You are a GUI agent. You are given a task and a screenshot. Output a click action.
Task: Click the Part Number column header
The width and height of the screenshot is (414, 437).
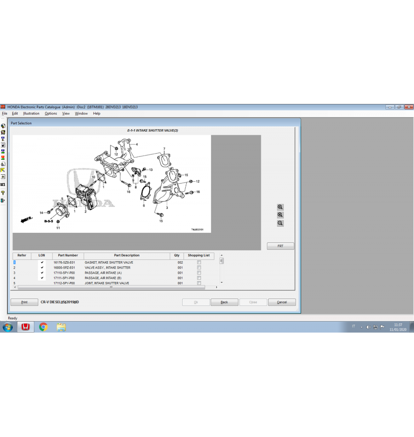pyautogui.click(x=68, y=256)
